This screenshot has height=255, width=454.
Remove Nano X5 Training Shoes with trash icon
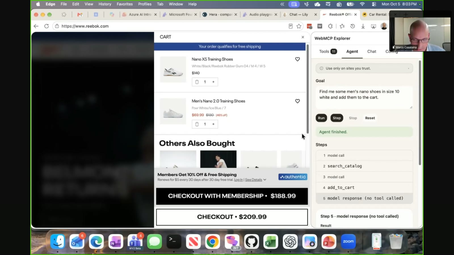coord(197,82)
